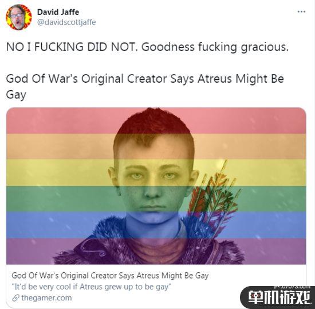Viewport: 315px width, 309px height.
Task: Open the rainbow Atreus article image
Action: (156, 186)
